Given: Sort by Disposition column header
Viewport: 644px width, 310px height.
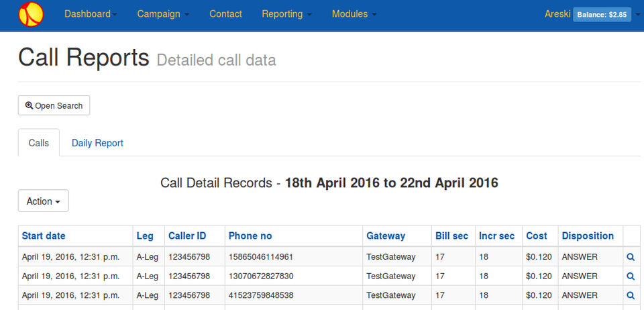Looking at the screenshot, I should [588, 236].
